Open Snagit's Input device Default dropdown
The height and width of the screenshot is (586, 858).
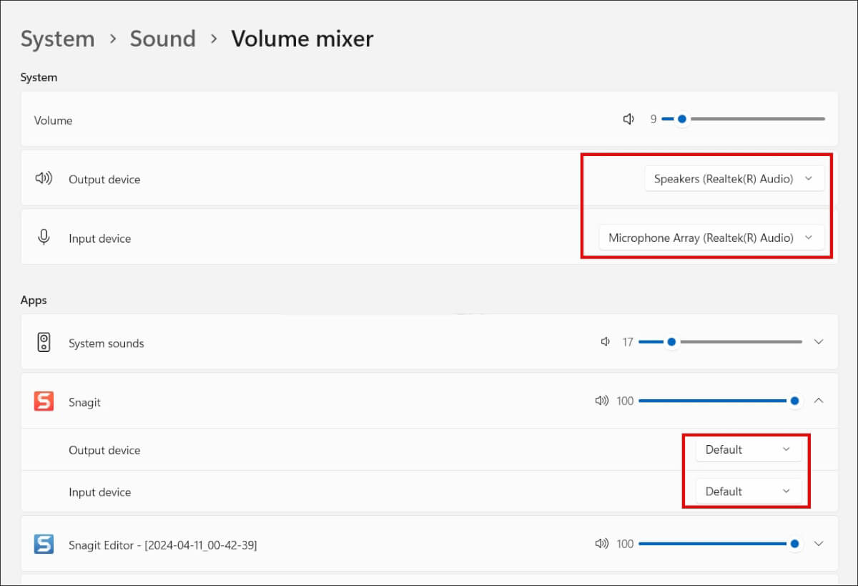[x=749, y=492]
